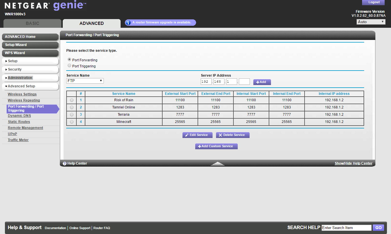
Task: Switch to the BASIC tab
Action: coord(32,23)
